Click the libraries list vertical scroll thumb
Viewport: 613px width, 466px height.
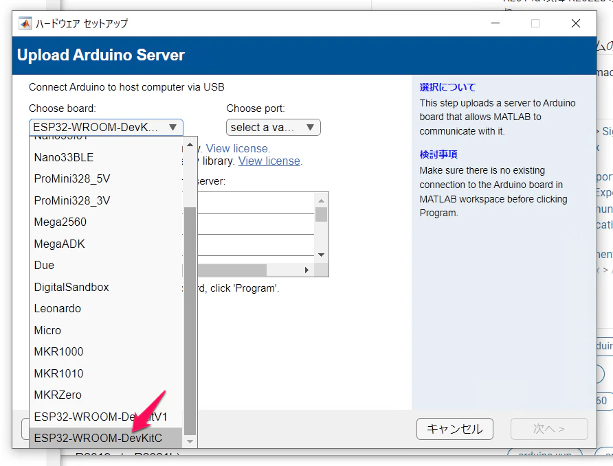pyautogui.click(x=322, y=215)
